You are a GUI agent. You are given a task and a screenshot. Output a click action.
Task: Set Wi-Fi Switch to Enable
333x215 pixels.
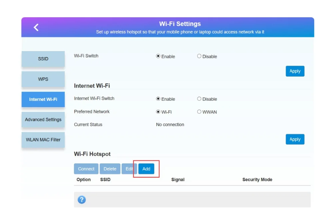158,56
